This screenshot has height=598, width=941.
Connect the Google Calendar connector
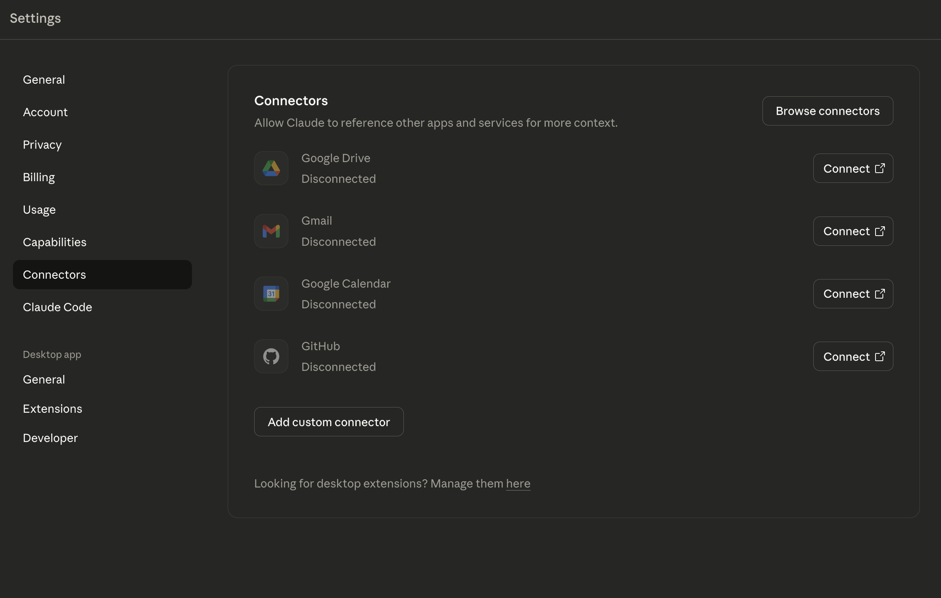click(x=853, y=294)
